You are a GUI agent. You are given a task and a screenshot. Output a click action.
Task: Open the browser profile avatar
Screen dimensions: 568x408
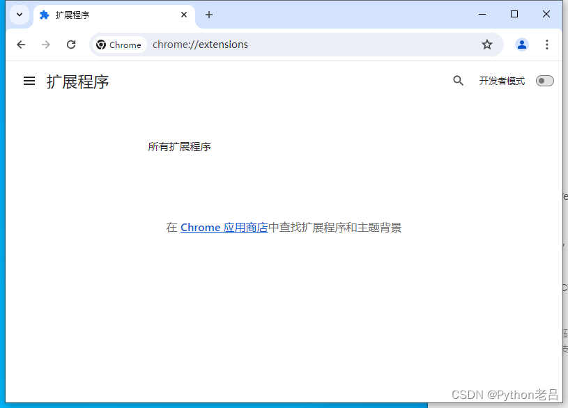[x=521, y=44]
